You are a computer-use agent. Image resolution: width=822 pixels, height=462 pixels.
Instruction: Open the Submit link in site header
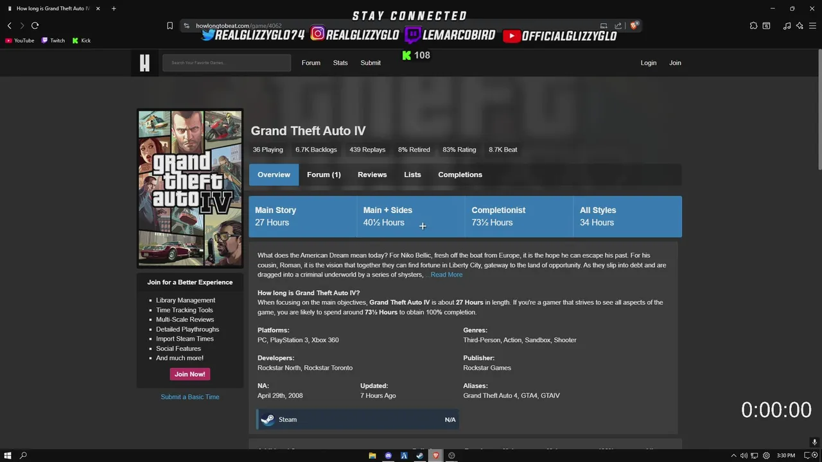[371, 63]
